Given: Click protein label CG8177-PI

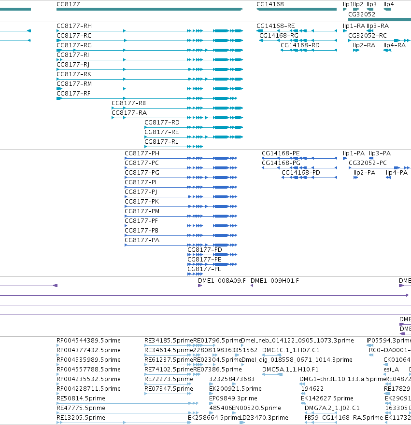Looking at the screenshot, I should point(141,182).
